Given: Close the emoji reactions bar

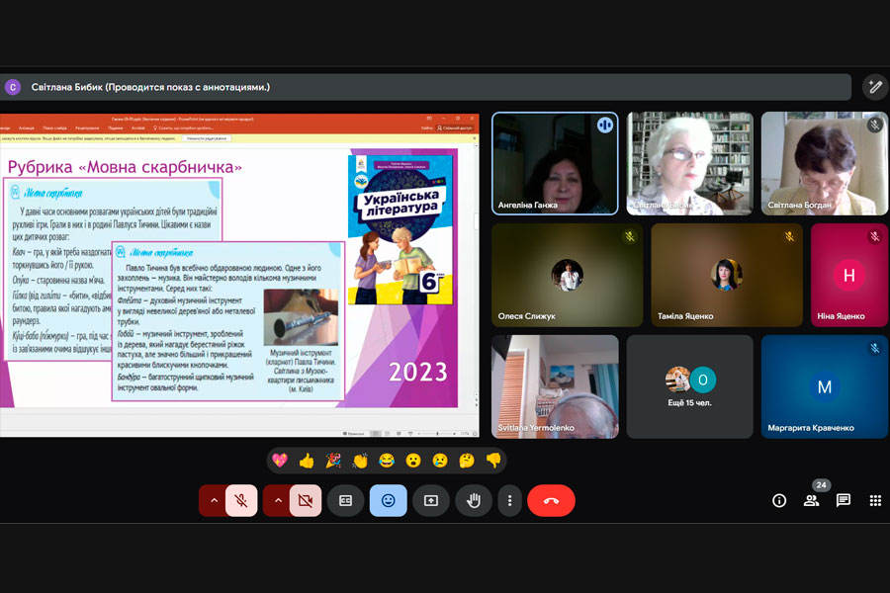Looking at the screenshot, I should pyautogui.click(x=389, y=500).
